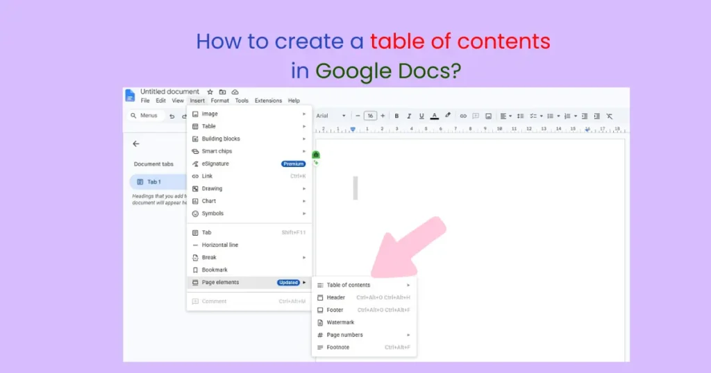Select Footnote from Page elements
This screenshot has width=711, height=373.
364,347
